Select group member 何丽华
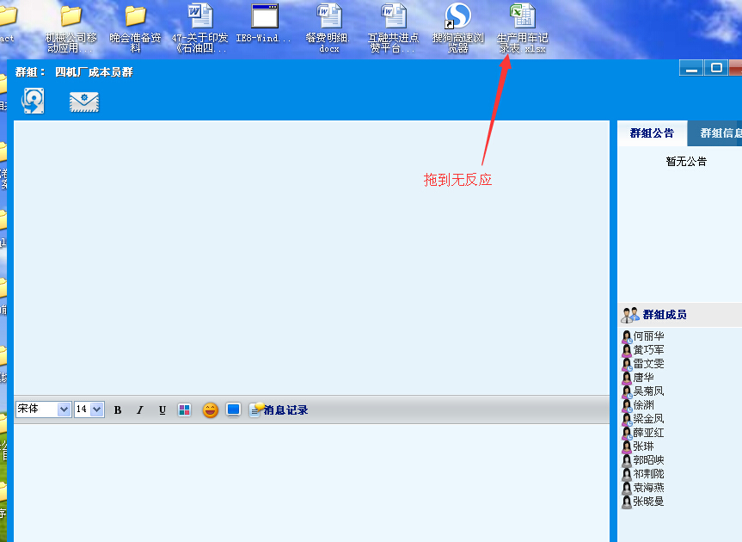This screenshot has width=742, height=542. point(648,336)
